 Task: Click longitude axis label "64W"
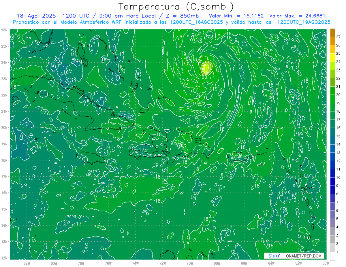[x=271, y=263]
